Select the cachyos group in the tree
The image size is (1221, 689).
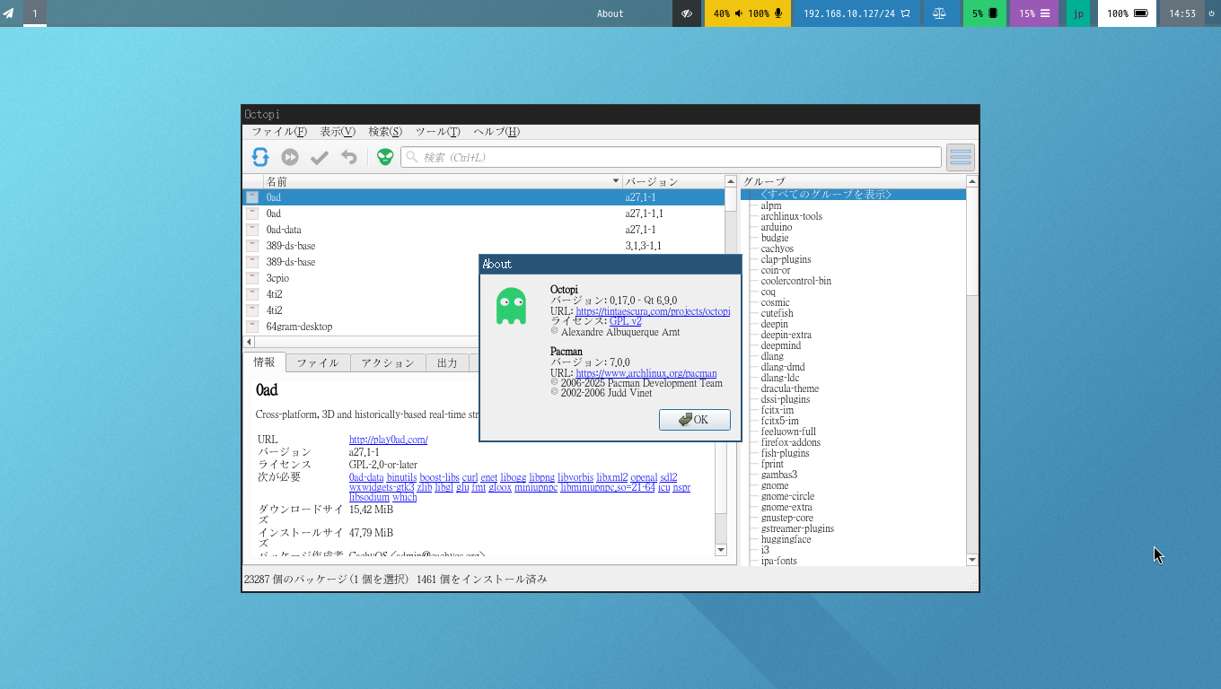[777, 249]
